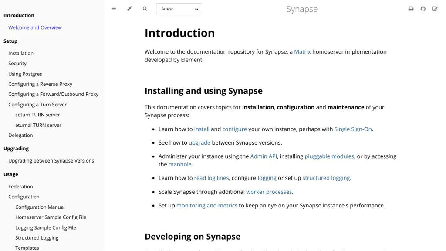Open Configuring a Reverse Proxy
This screenshot has height=251, width=446.
coord(40,84)
